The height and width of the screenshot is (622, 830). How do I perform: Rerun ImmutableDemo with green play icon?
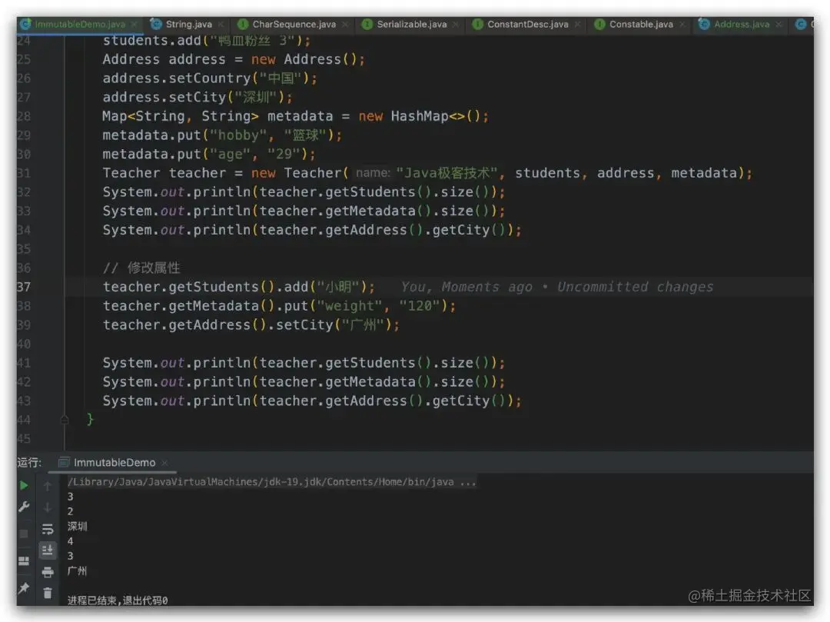(24, 485)
